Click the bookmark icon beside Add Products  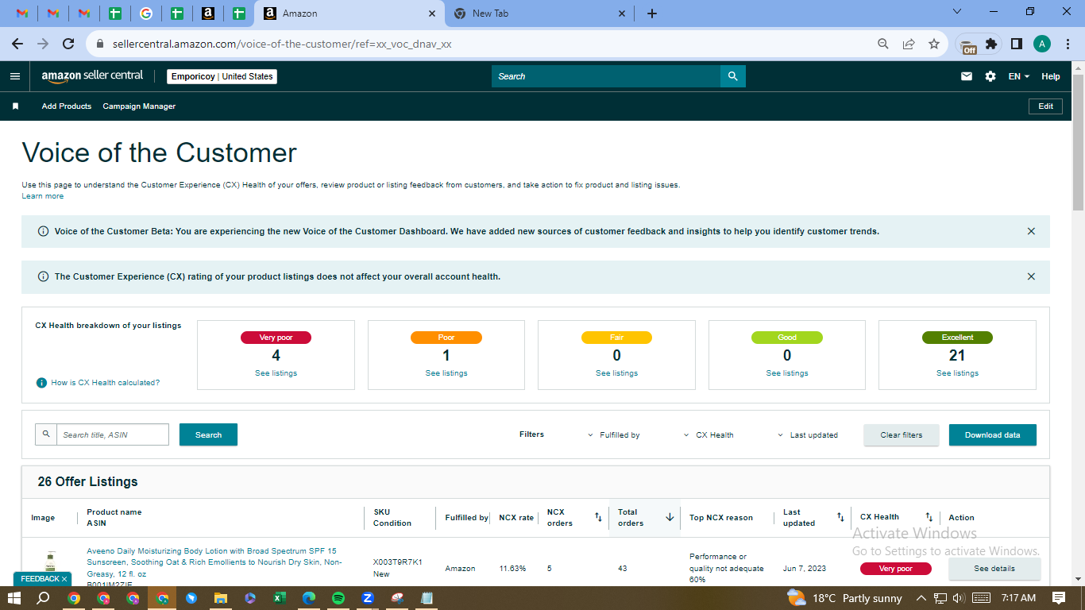[x=15, y=106]
